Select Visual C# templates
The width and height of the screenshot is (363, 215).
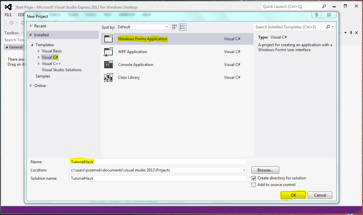50,57
